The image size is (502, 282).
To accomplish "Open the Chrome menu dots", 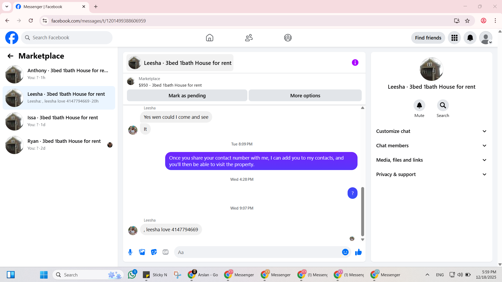I will (x=495, y=21).
